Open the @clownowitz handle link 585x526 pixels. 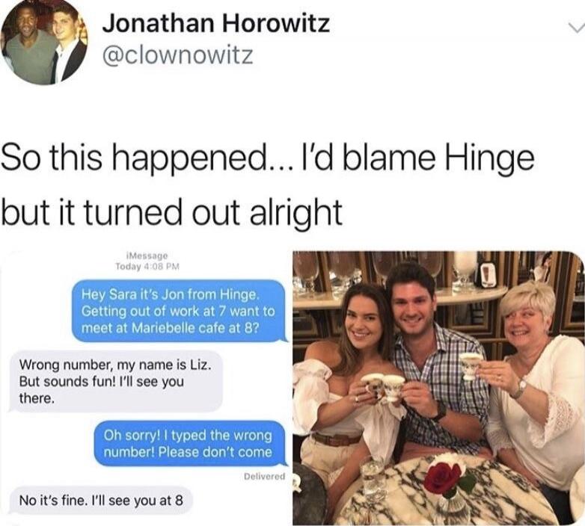[177, 55]
